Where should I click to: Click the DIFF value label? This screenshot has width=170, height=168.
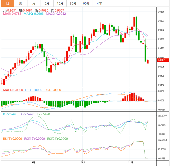(x=33, y=90)
